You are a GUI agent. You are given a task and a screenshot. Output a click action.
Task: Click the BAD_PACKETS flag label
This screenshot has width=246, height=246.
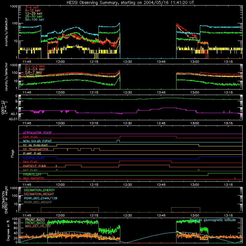pyautogui.click(x=34, y=178)
